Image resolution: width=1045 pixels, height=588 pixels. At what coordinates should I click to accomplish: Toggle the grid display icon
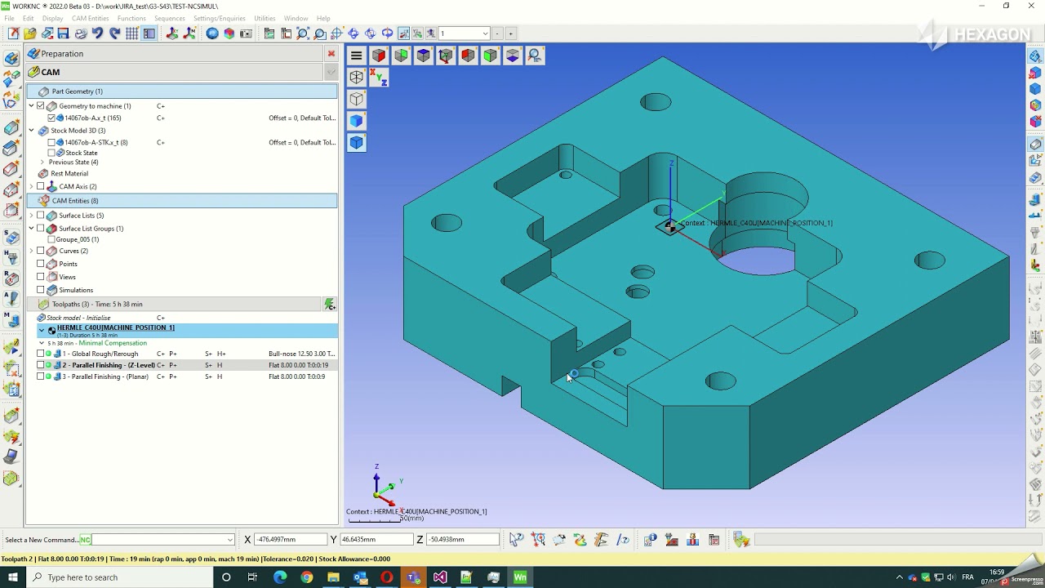tap(132, 33)
